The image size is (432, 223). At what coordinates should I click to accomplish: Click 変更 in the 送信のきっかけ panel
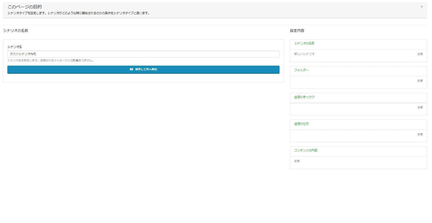tap(420, 108)
